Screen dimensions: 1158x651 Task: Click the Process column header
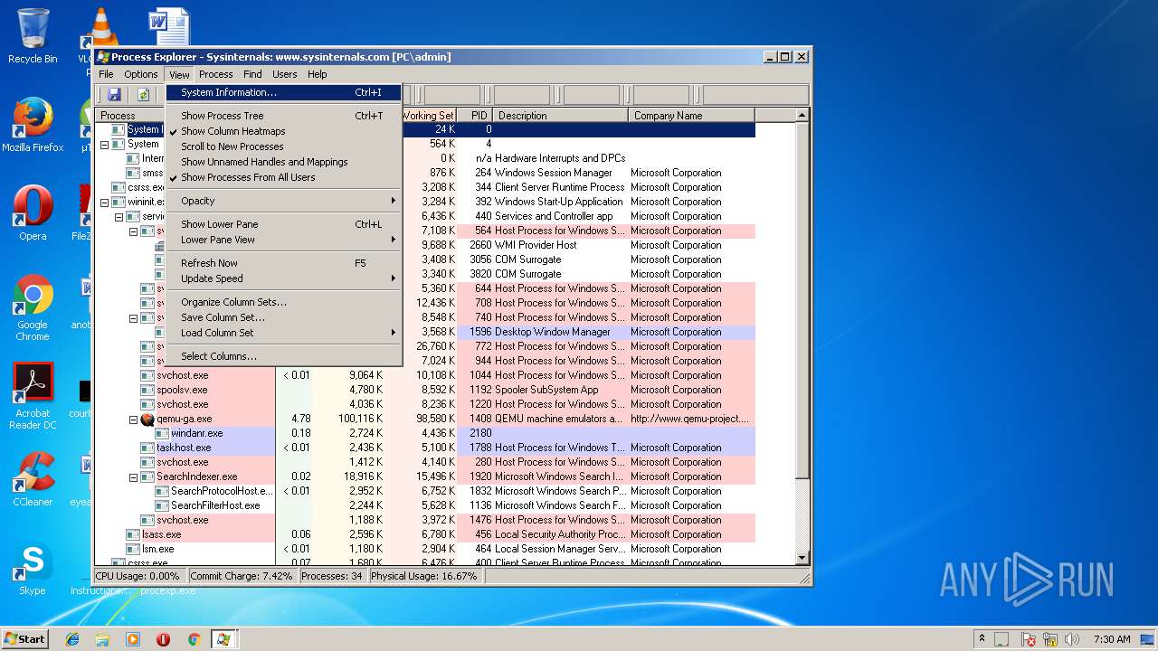click(x=130, y=116)
